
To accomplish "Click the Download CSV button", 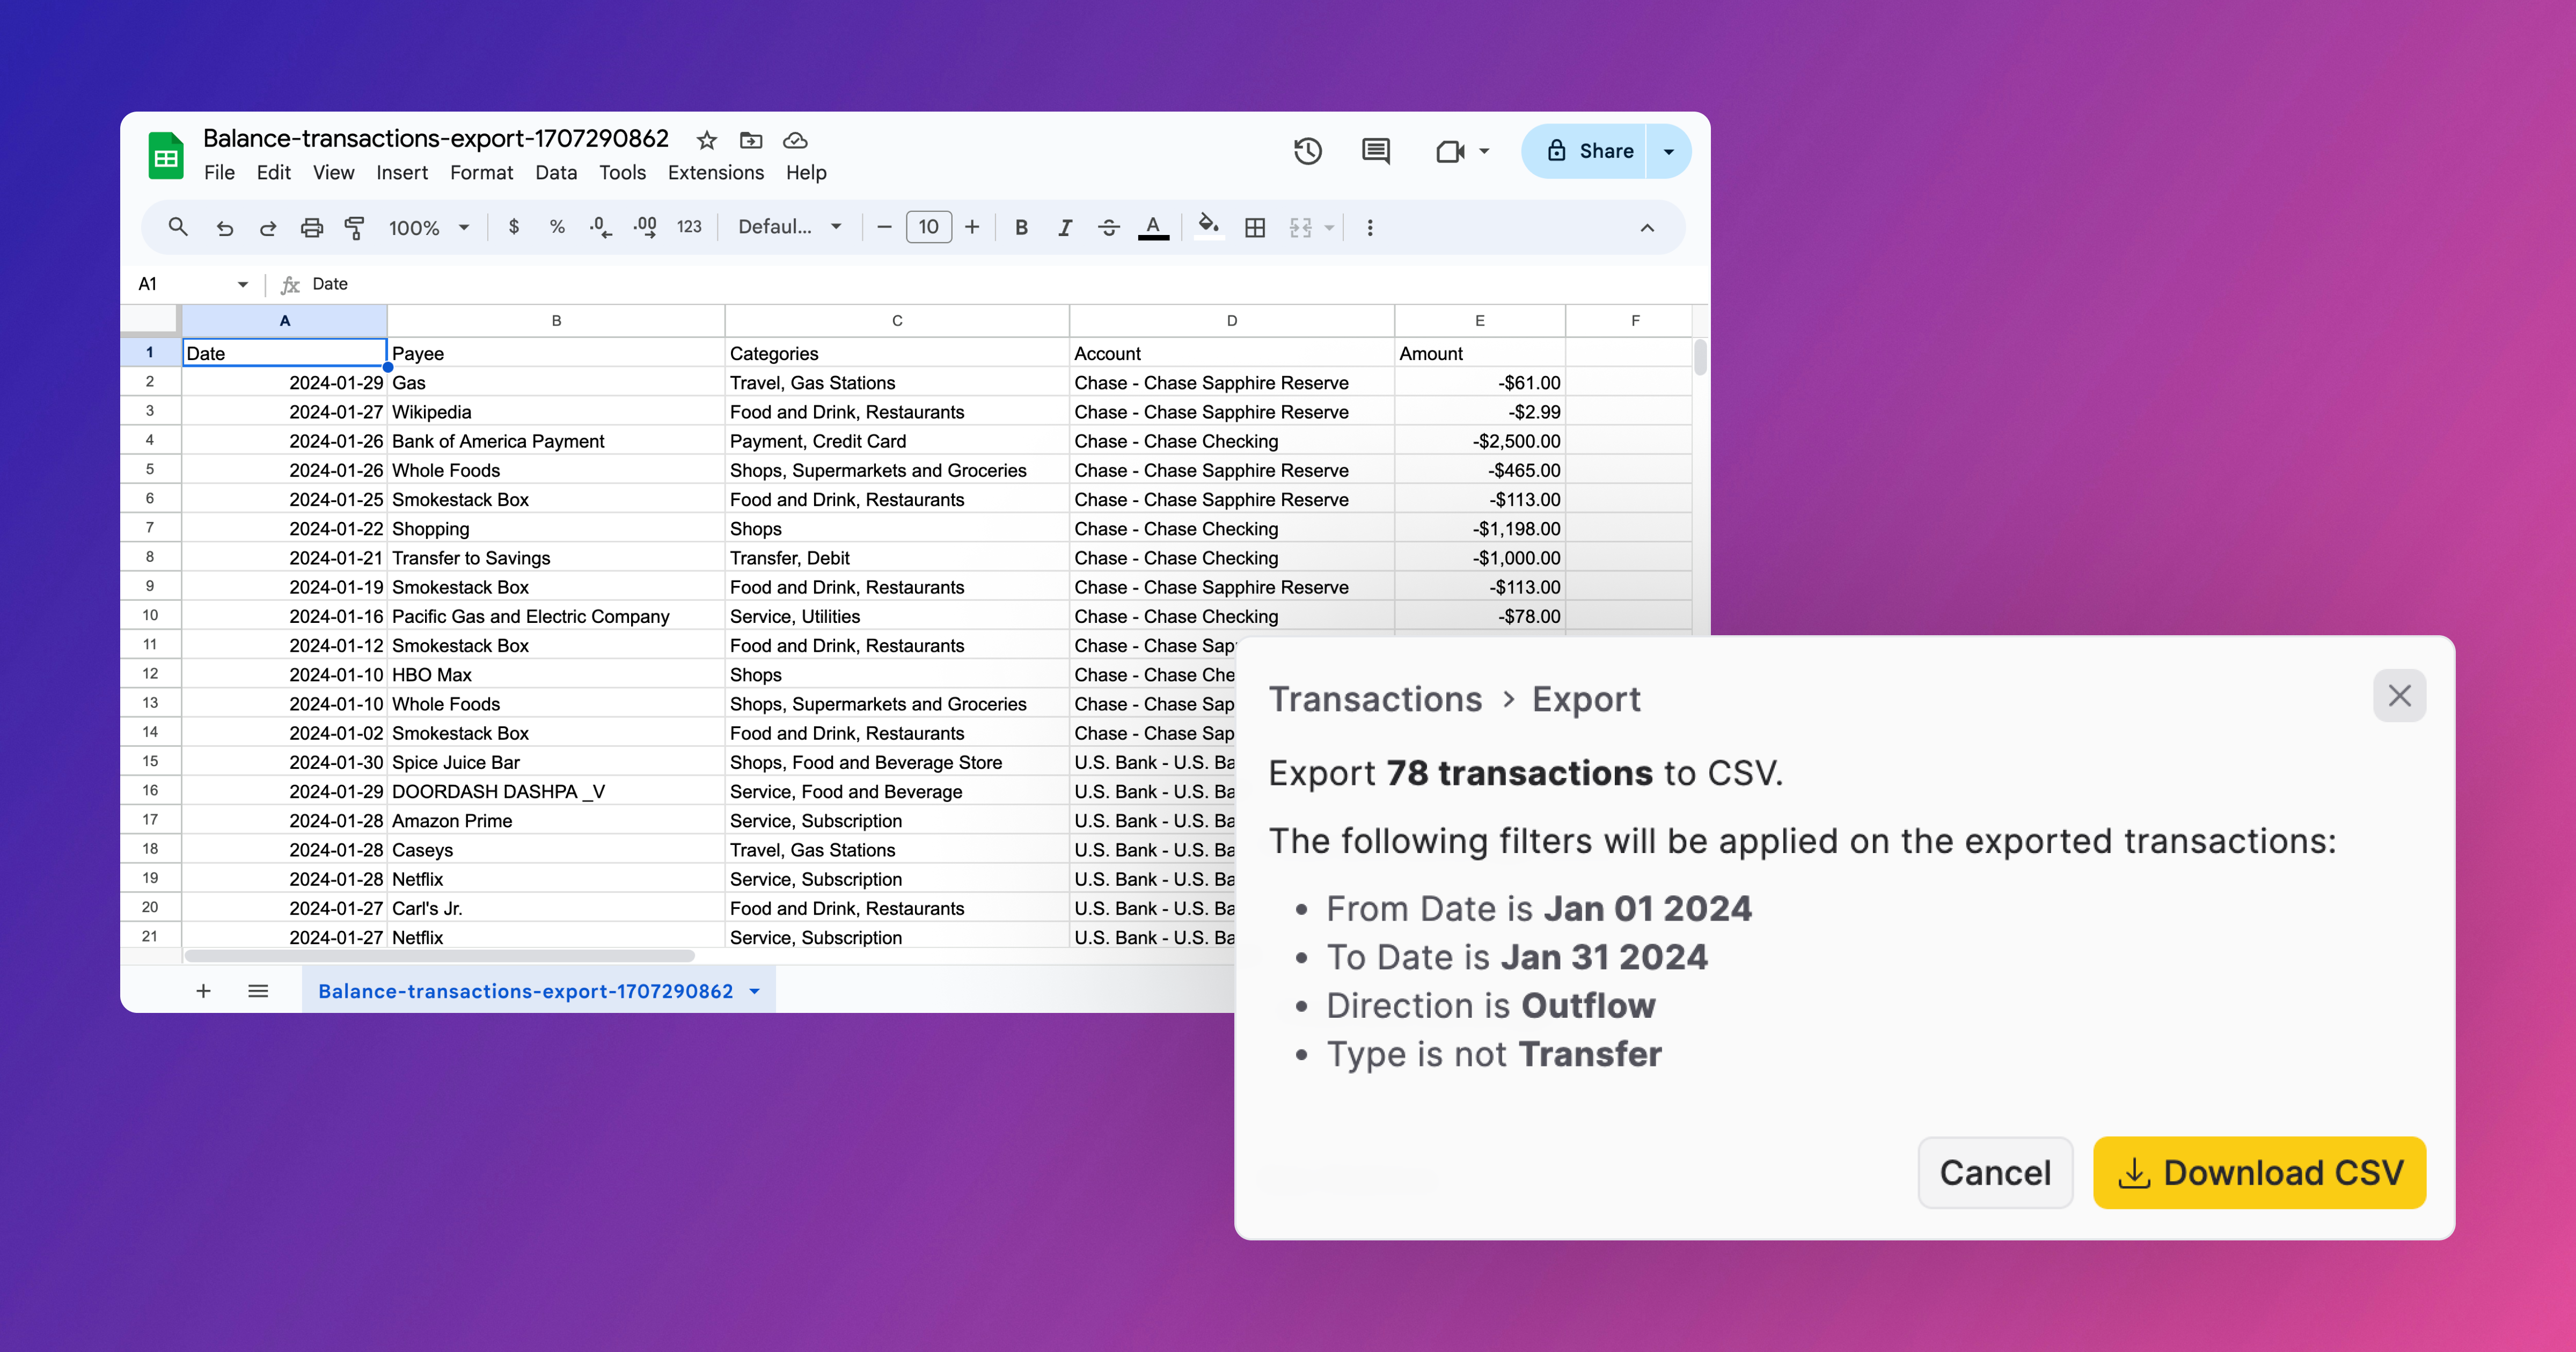I will click(x=2259, y=1172).
